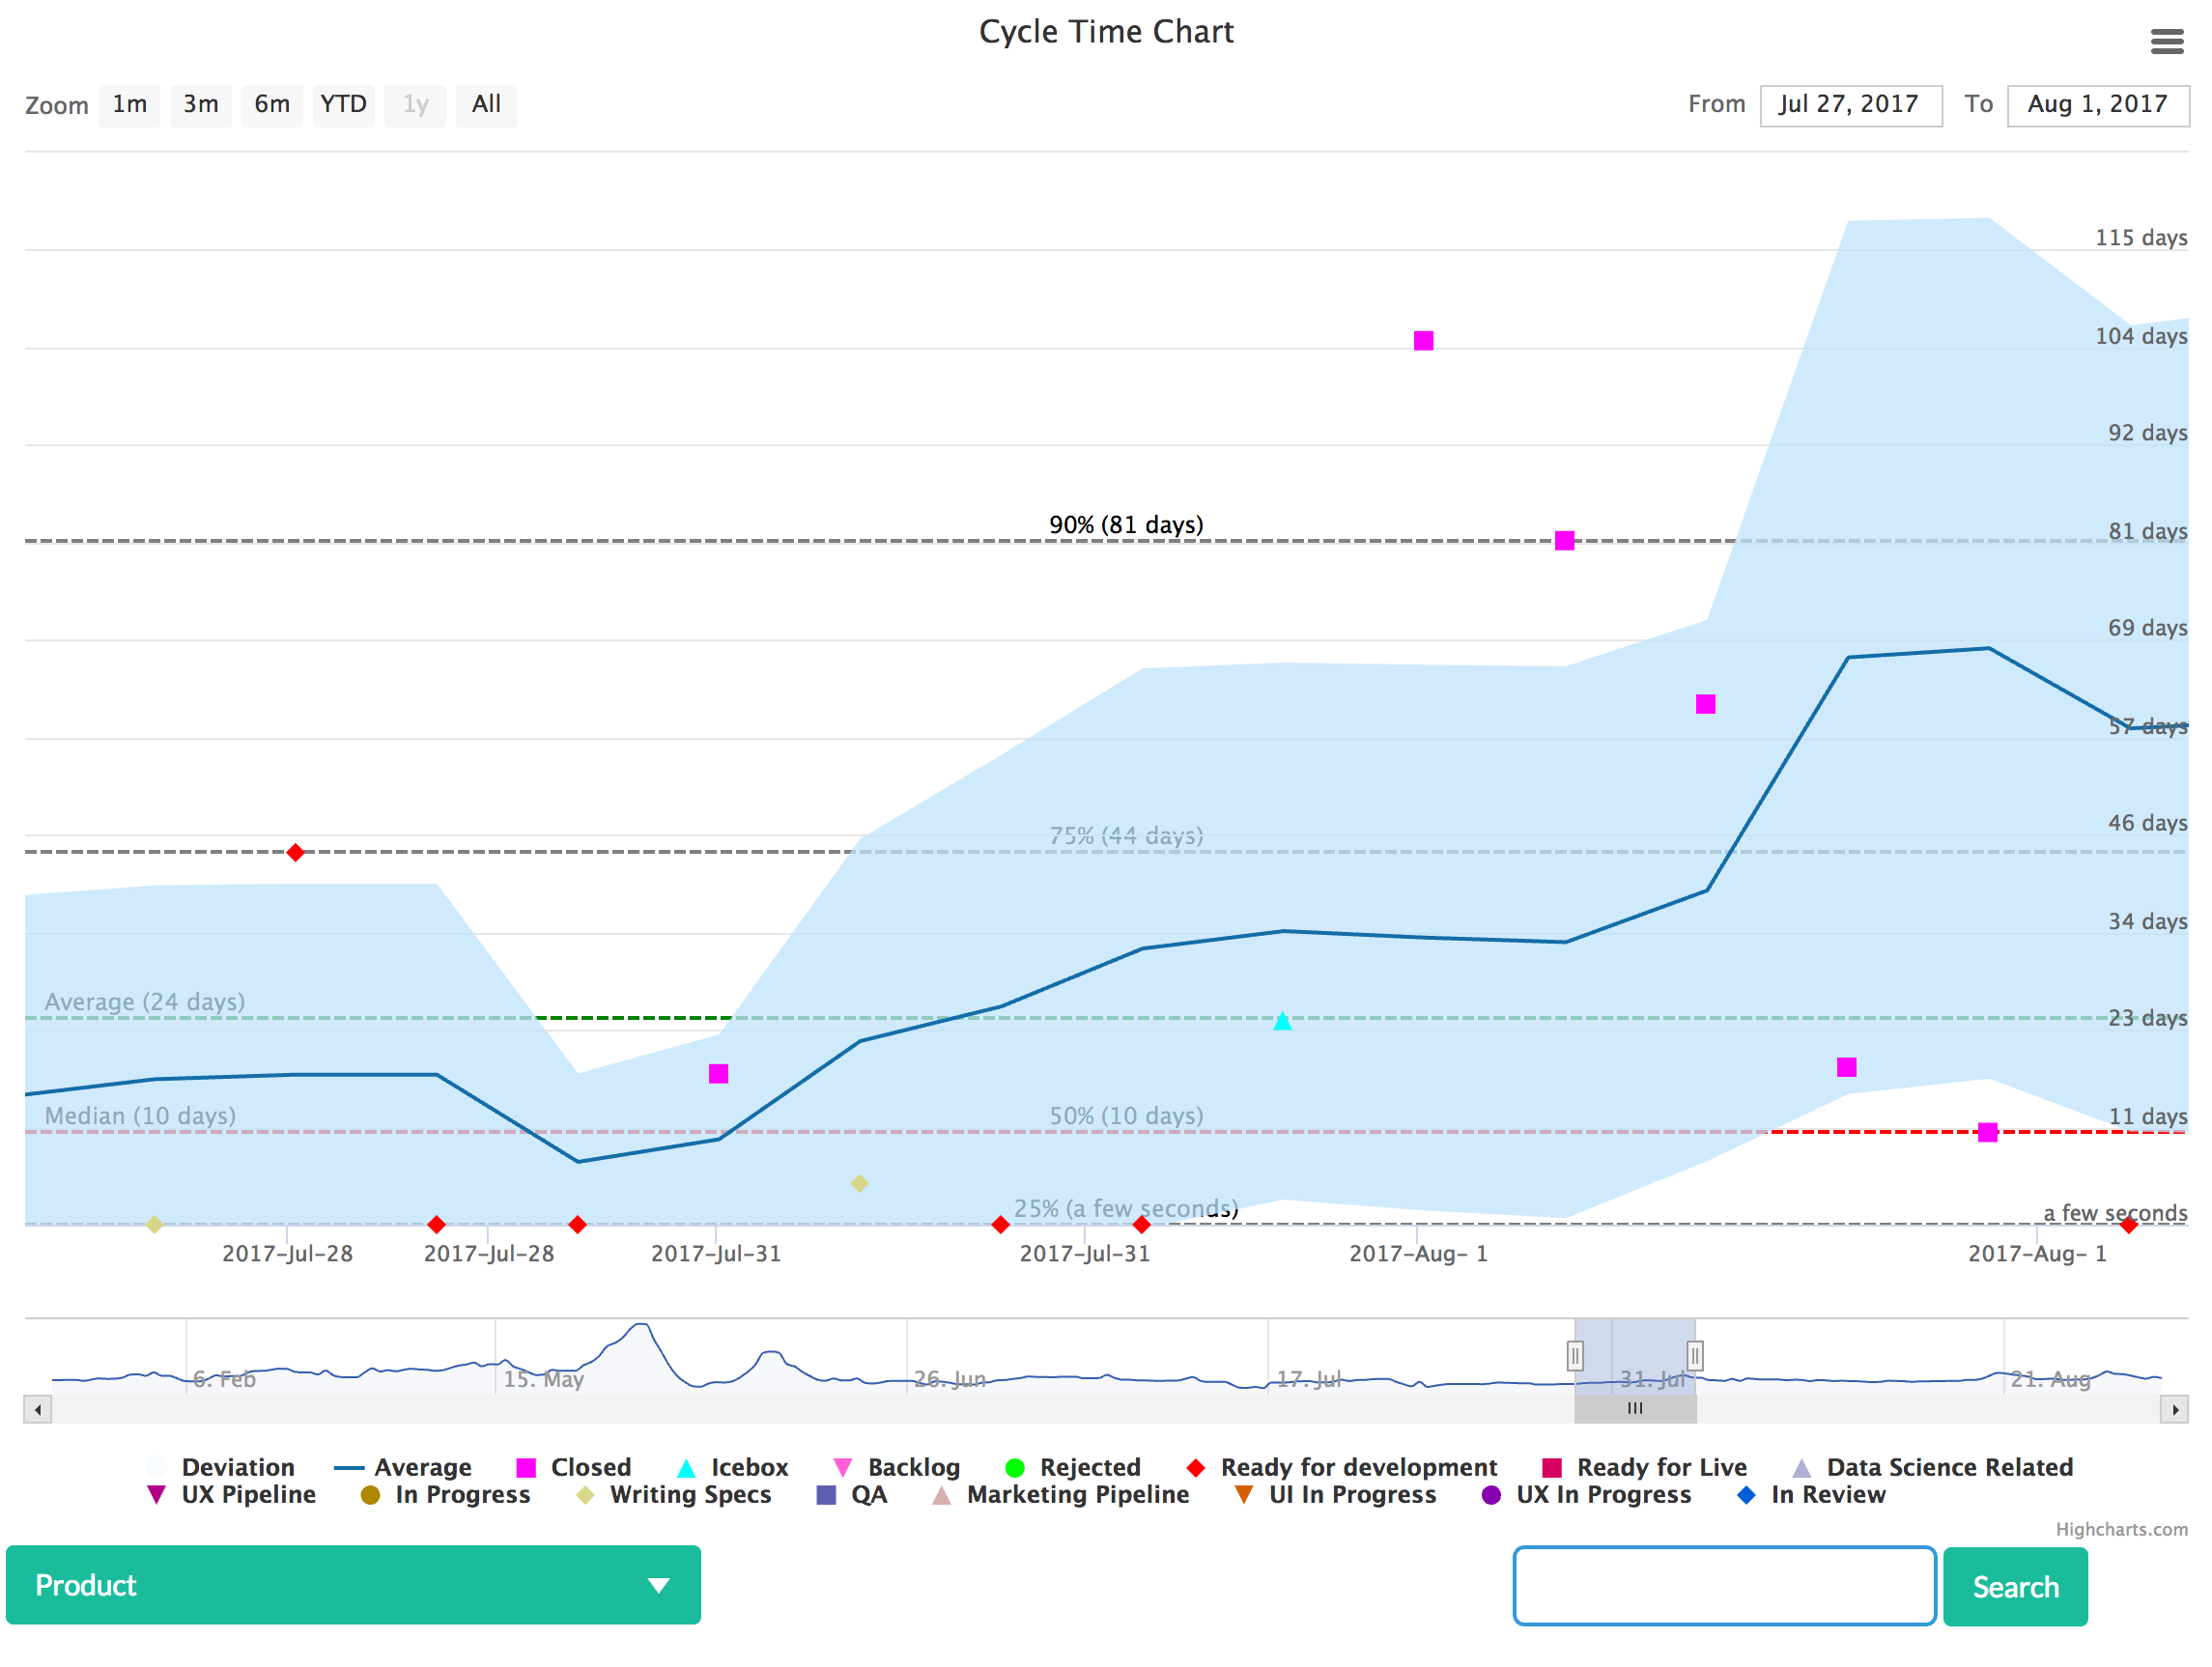This screenshot has width=2212, height=1667.
Task: Toggle the UX Pipeline series in the legend
Action: [x=156, y=1496]
